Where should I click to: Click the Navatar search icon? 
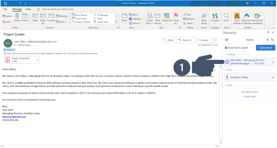click(273, 40)
